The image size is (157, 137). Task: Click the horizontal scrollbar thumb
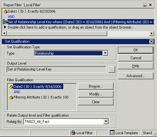click(57, 34)
